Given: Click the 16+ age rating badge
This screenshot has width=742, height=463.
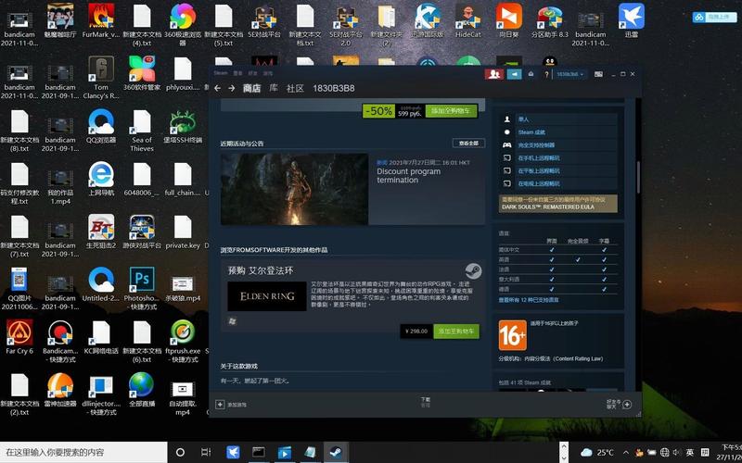Looking at the screenshot, I should [x=513, y=335].
